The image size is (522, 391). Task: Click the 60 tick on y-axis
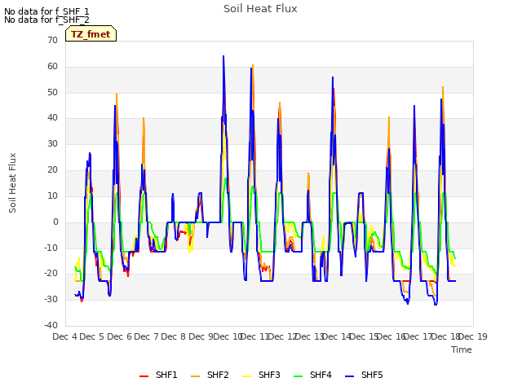coord(52,66)
